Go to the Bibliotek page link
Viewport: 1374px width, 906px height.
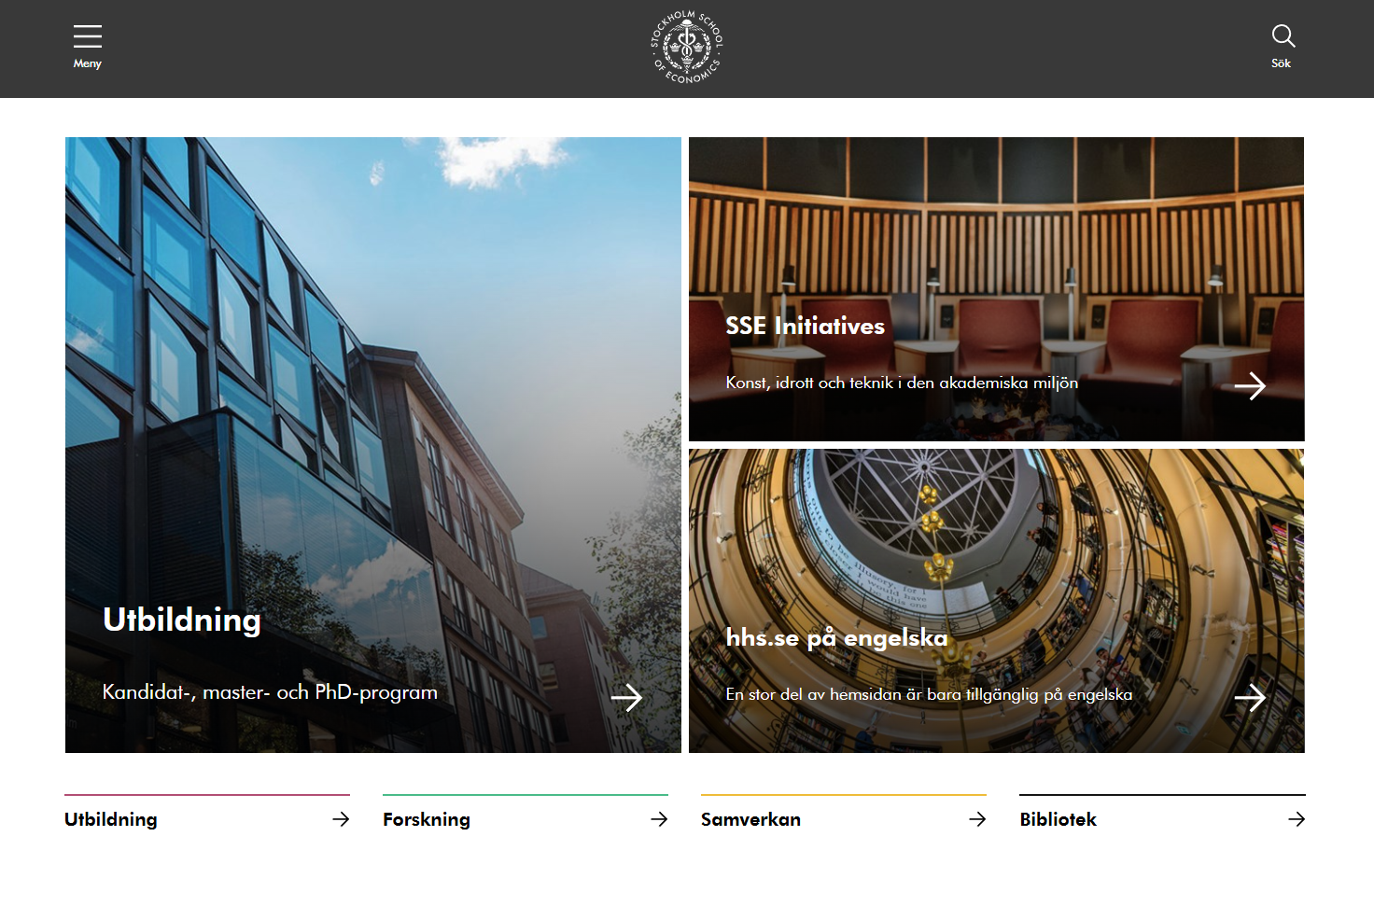pyautogui.click(x=1058, y=819)
